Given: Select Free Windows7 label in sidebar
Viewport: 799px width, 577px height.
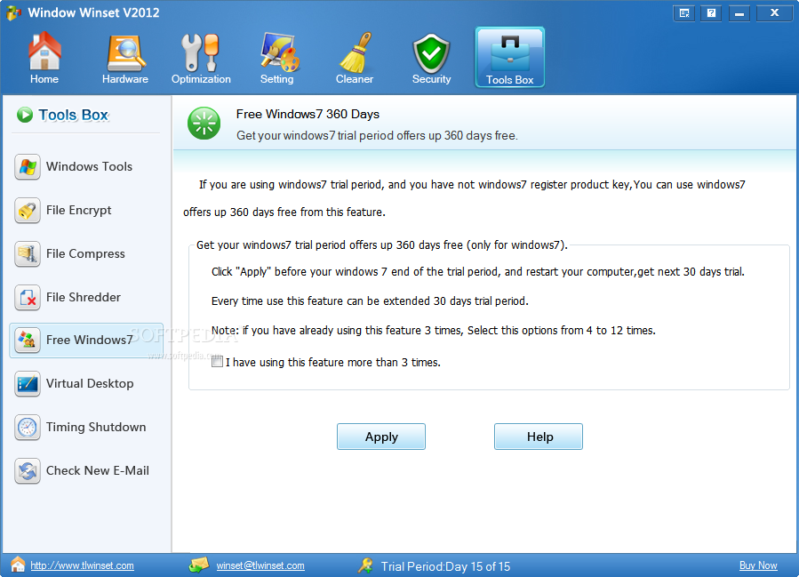Looking at the screenshot, I should click(89, 340).
